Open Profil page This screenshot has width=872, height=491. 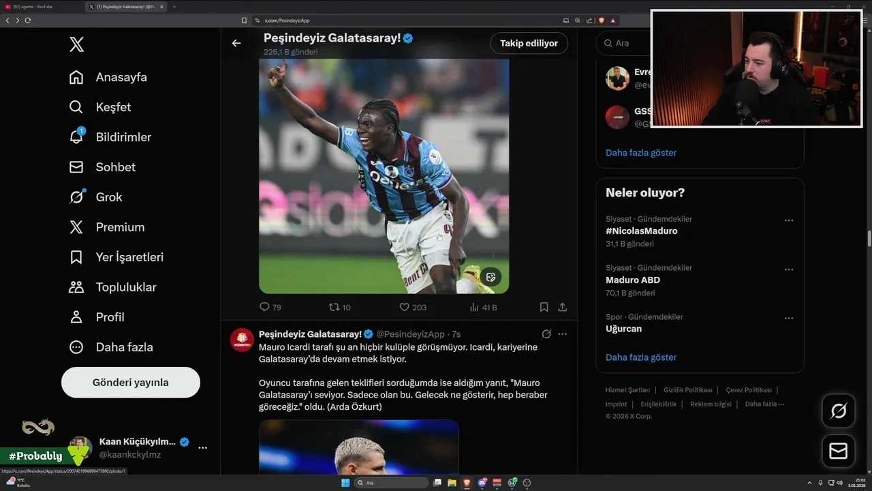pos(97,317)
